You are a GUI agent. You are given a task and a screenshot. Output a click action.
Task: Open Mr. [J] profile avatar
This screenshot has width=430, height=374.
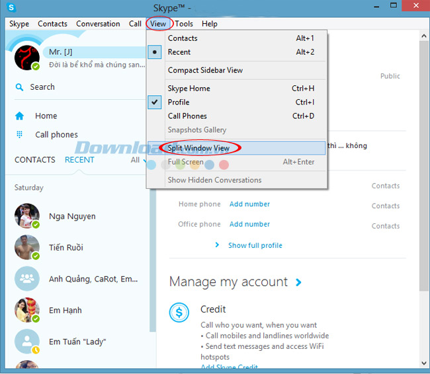point(27,57)
